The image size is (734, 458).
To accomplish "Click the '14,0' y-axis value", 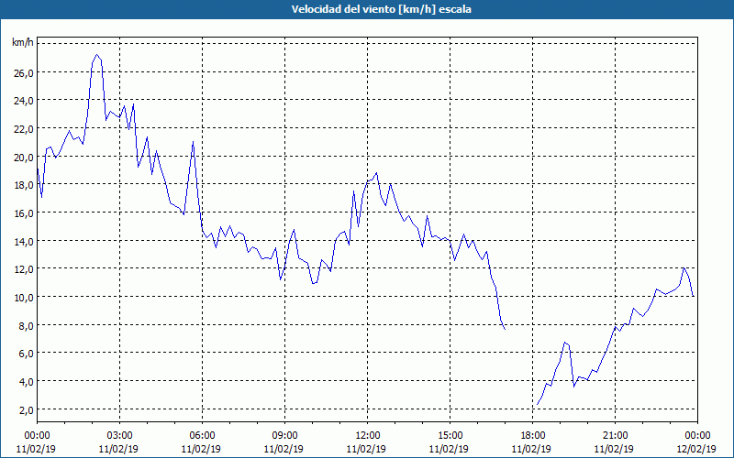I will click(24, 241).
